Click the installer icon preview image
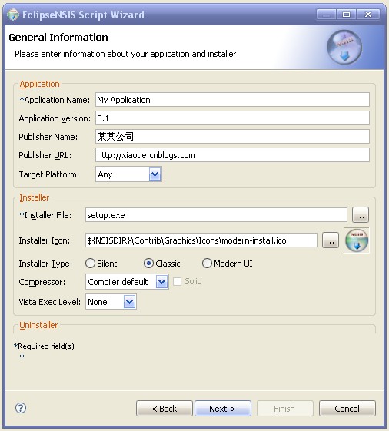Viewport: 389px width, 431px height. [357, 240]
